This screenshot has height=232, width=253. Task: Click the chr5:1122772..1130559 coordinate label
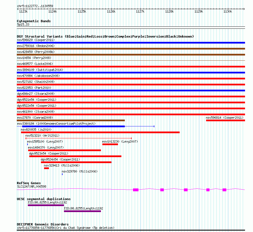(35, 6)
